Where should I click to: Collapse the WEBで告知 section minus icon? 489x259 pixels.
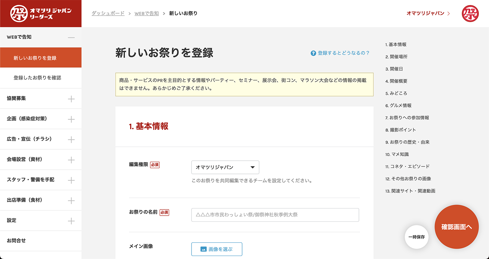tap(71, 37)
